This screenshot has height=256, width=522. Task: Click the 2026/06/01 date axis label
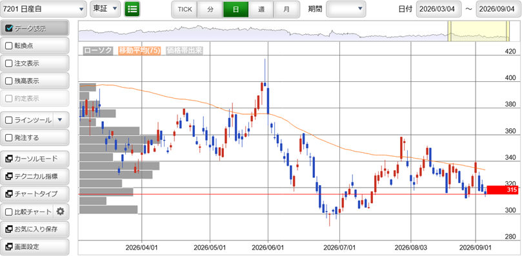[268, 248]
